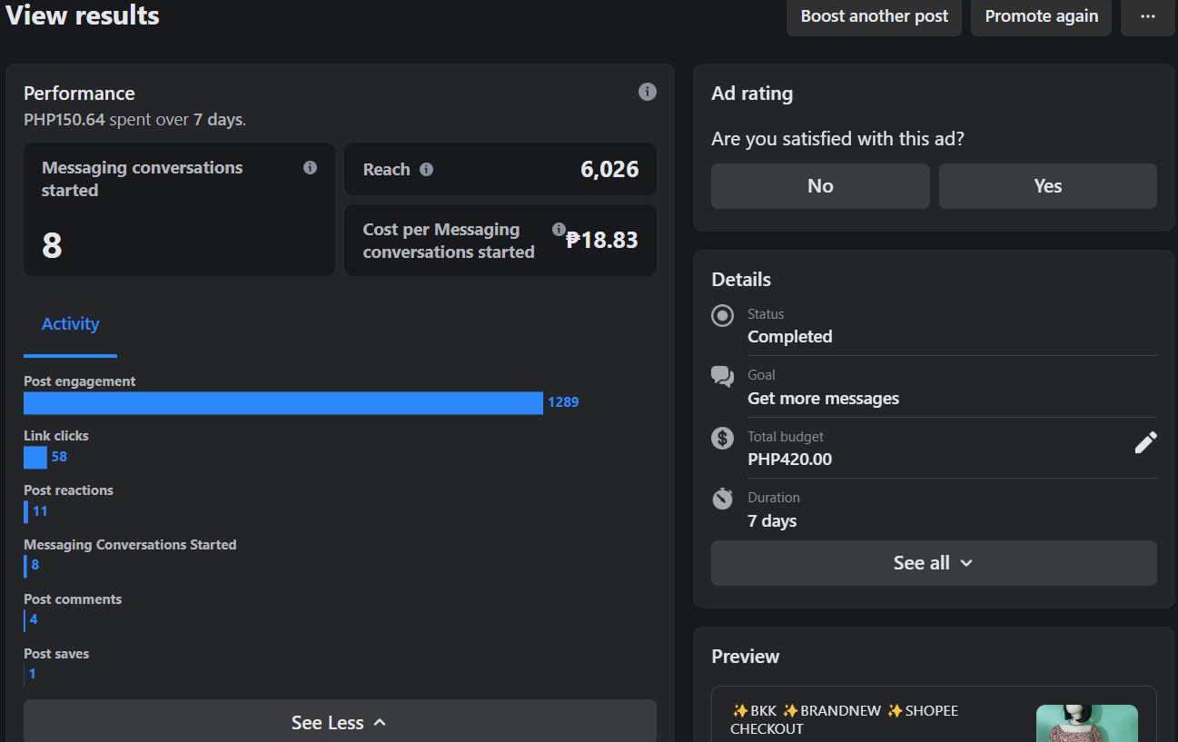Click info icon beside Messaging conversations started
Screen dimensions: 1178x742
(310, 168)
